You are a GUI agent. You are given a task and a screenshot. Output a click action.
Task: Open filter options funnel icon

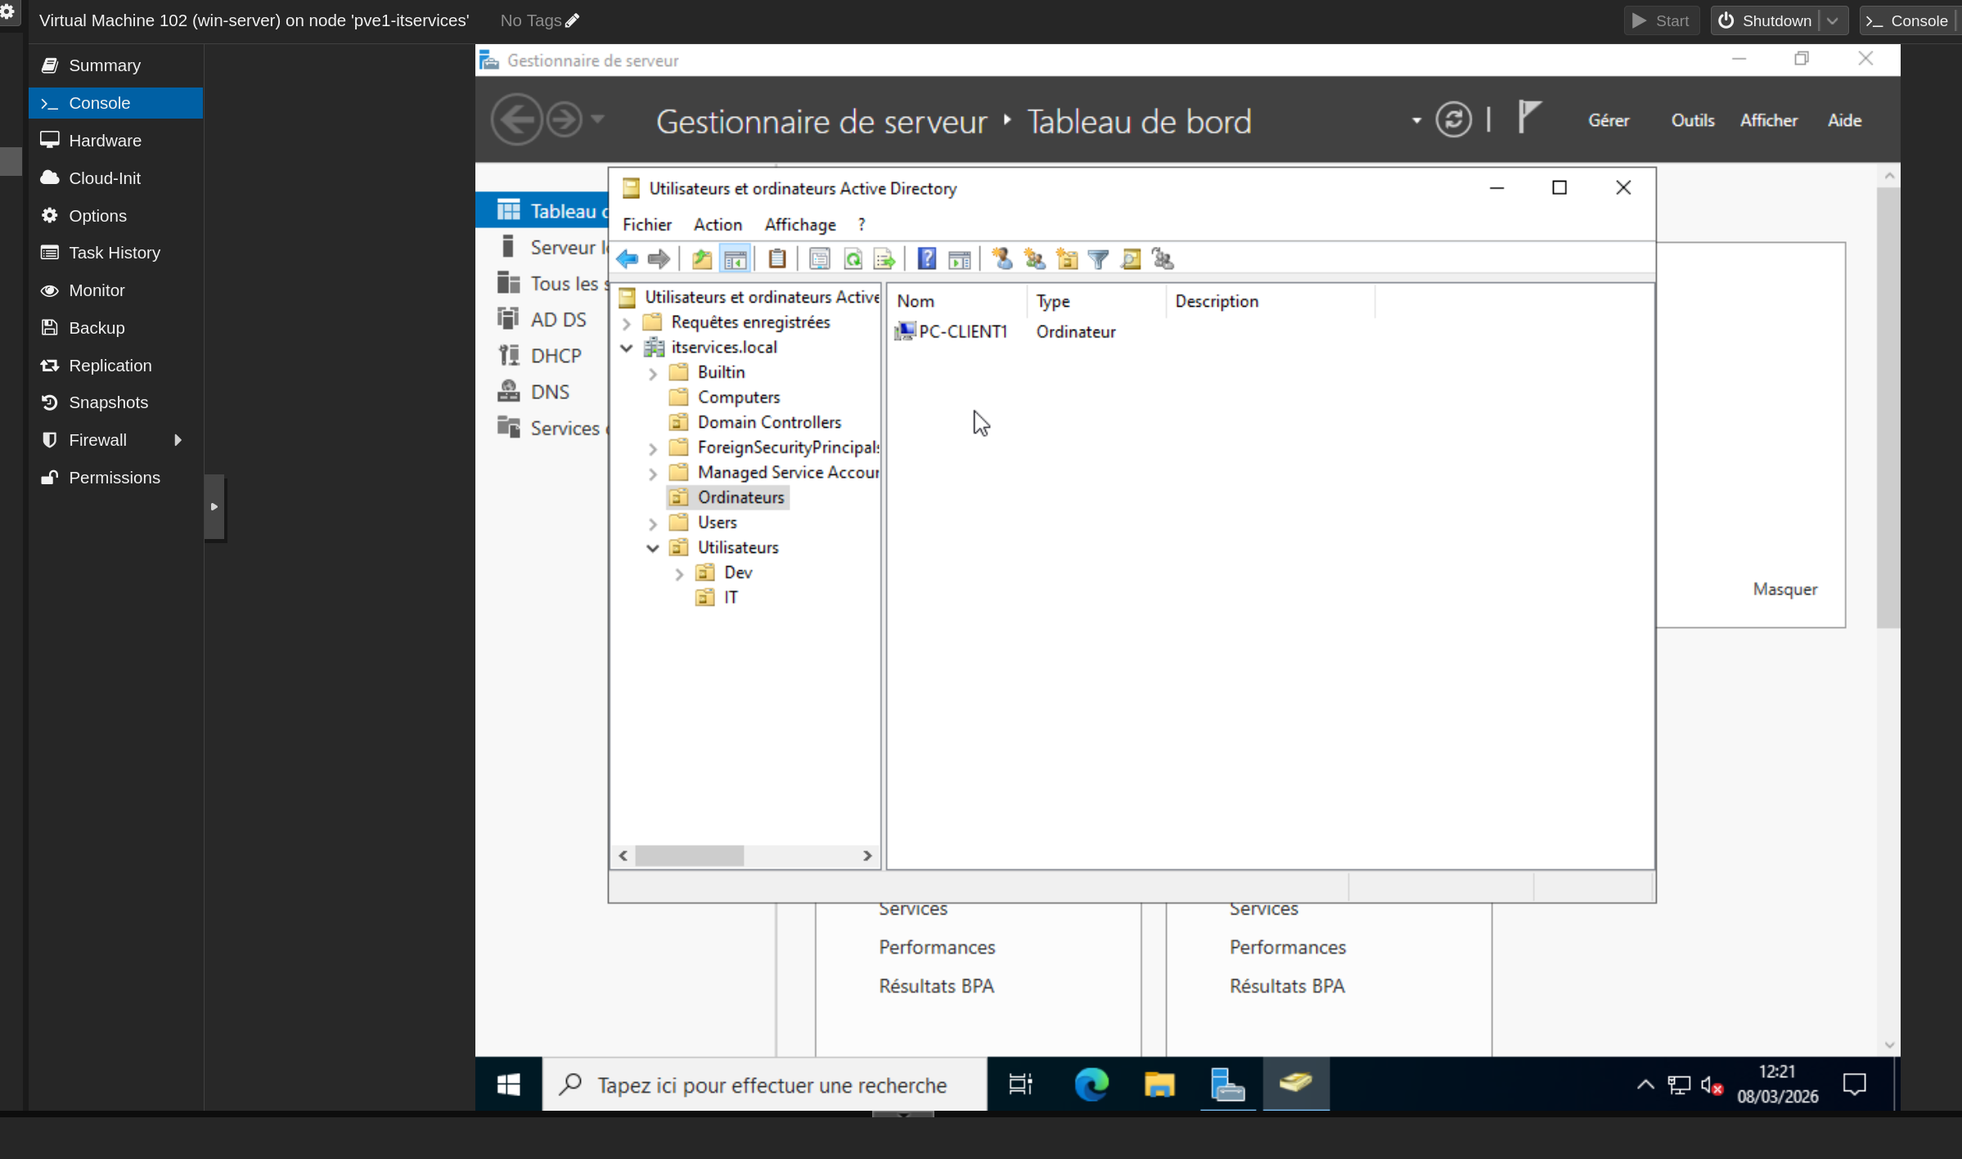1099,259
